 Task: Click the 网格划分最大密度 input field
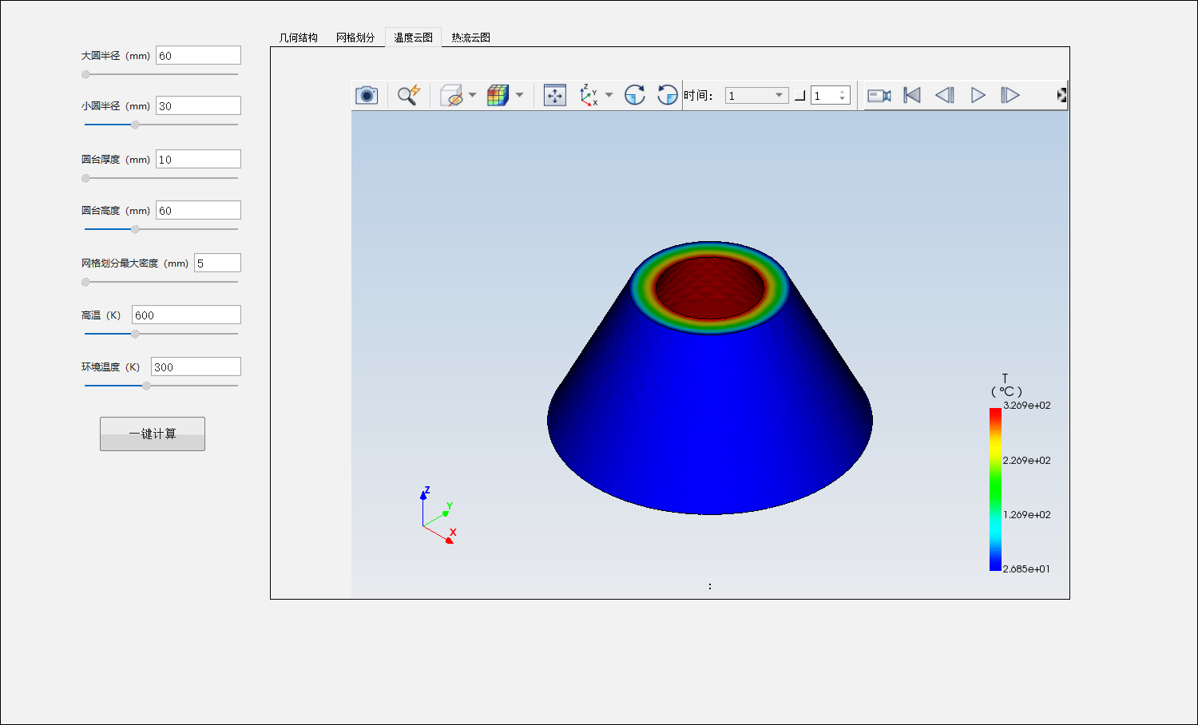(217, 263)
